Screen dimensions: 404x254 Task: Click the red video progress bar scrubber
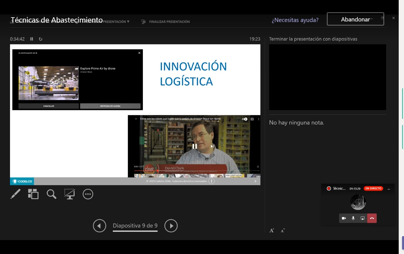[x=158, y=170]
